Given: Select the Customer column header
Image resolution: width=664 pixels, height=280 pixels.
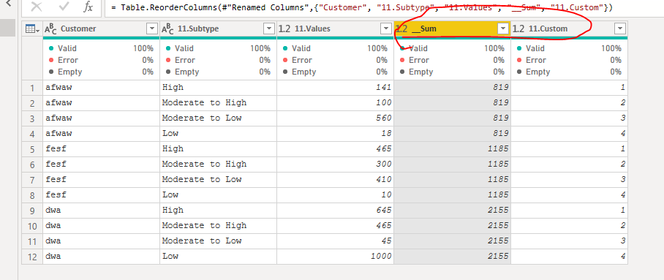Looking at the screenshot, I should (101, 29).
